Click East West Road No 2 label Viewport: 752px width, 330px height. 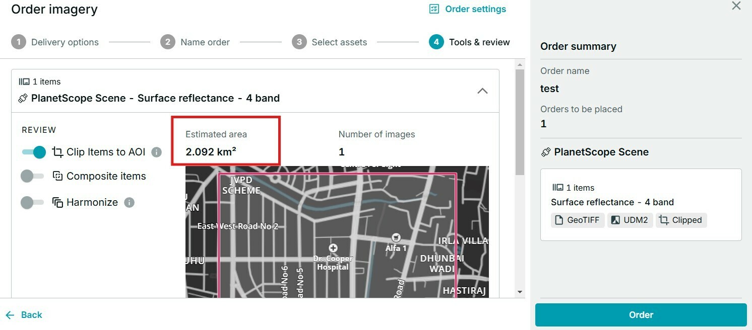[237, 226]
